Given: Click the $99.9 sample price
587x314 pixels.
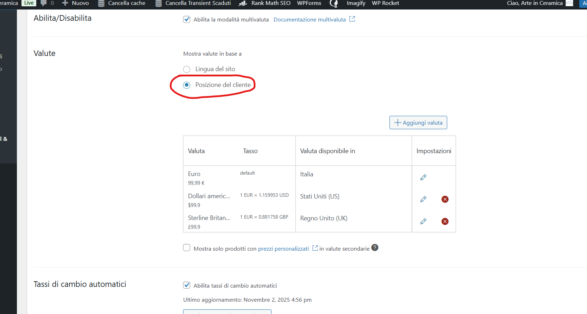Looking at the screenshot, I should tap(194, 205).
